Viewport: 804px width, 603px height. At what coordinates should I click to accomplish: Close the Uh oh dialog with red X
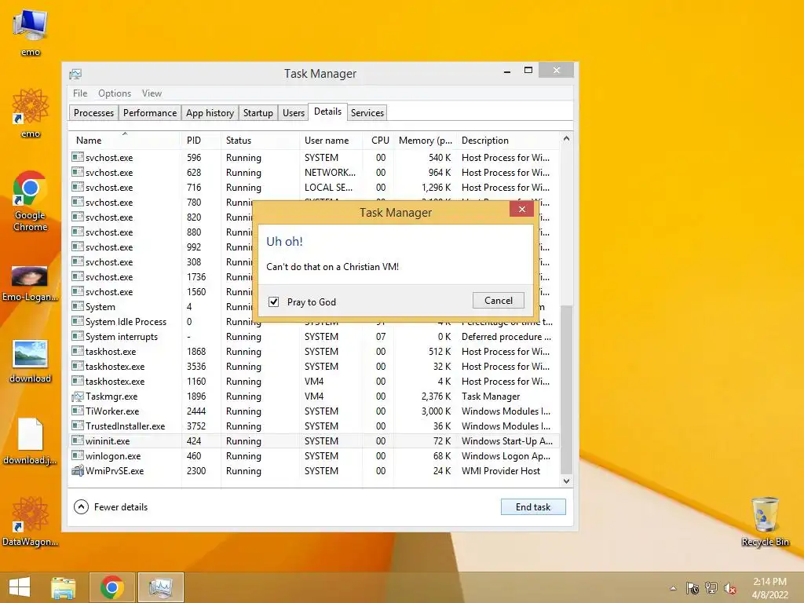tap(522, 209)
